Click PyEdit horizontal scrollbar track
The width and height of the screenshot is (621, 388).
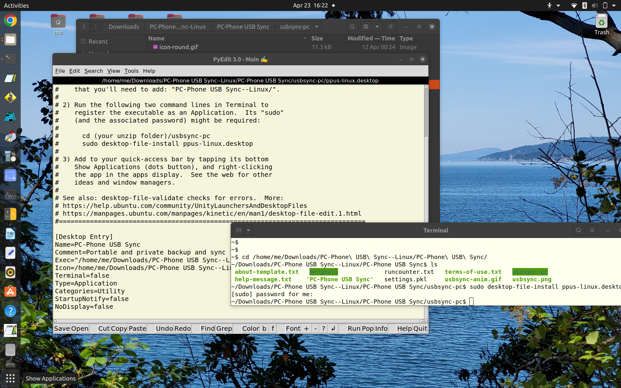pyautogui.click(x=238, y=321)
